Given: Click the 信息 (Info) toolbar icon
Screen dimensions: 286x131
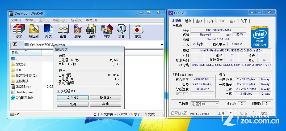Looking at the screenshot, I should [121, 29].
